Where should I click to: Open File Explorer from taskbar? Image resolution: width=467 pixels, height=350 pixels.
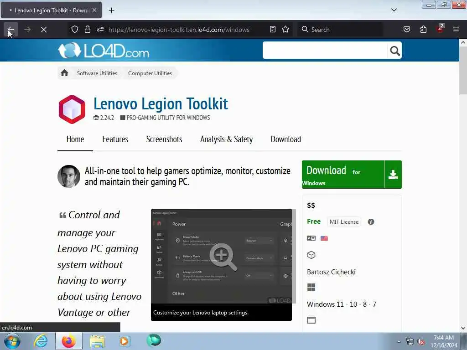point(97,341)
